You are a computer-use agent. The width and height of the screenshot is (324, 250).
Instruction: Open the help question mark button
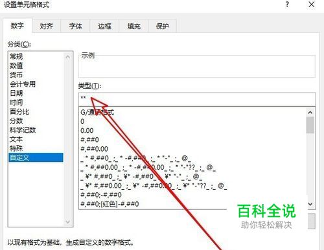[287, 5]
